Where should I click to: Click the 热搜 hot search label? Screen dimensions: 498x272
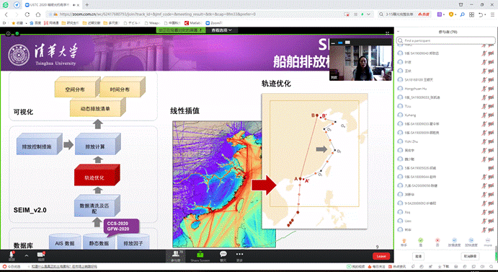pyautogui.click(x=424, y=14)
